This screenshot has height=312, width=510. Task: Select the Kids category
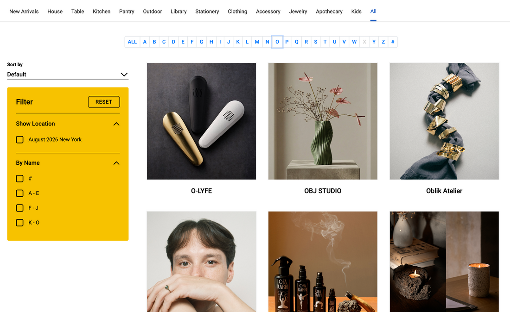coord(356,12)
